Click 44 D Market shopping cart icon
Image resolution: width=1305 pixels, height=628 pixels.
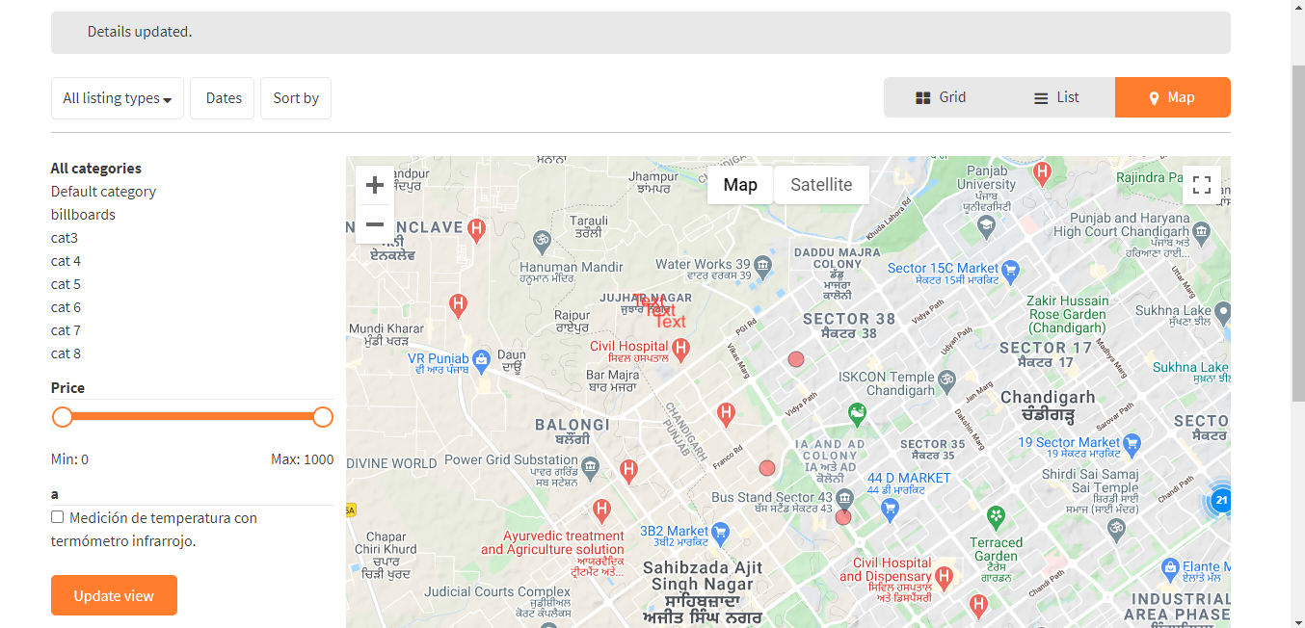891,508
